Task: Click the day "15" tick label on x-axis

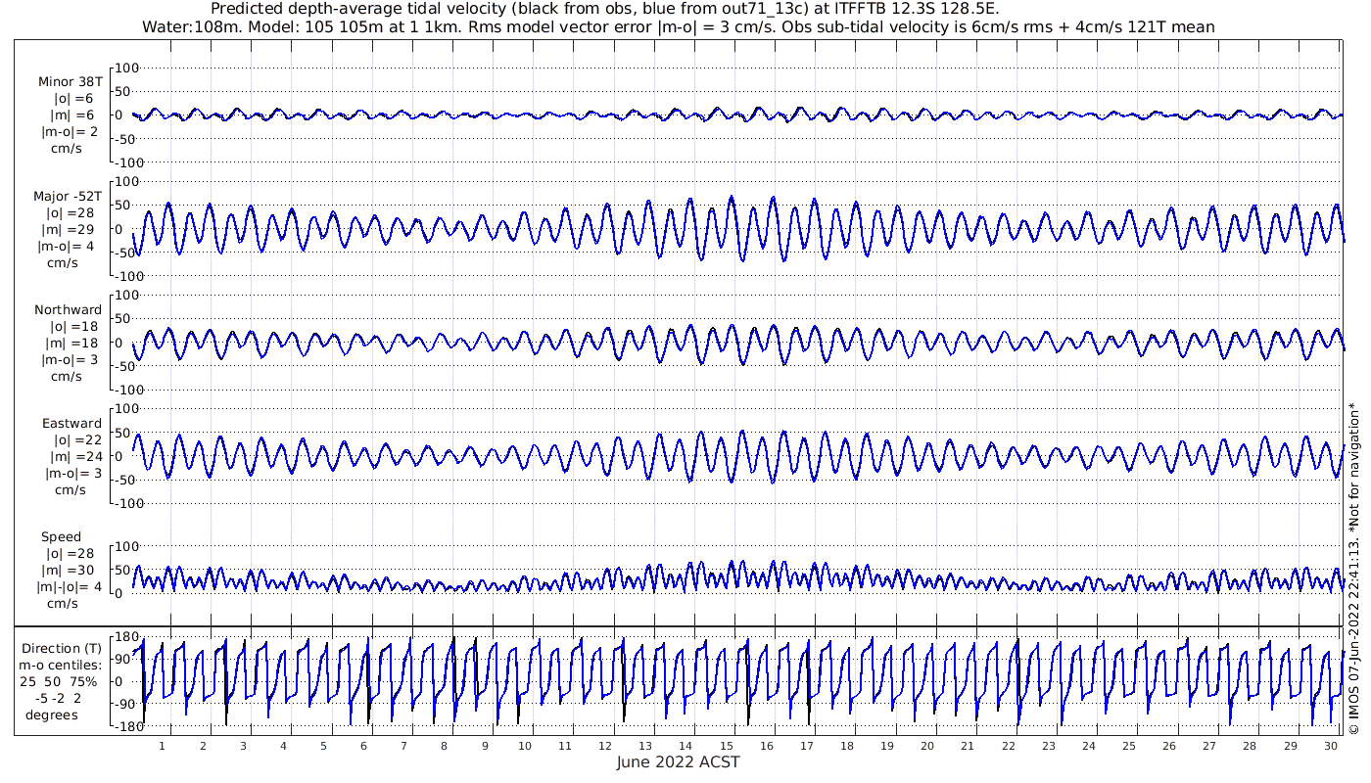Action: coord(726,746)
